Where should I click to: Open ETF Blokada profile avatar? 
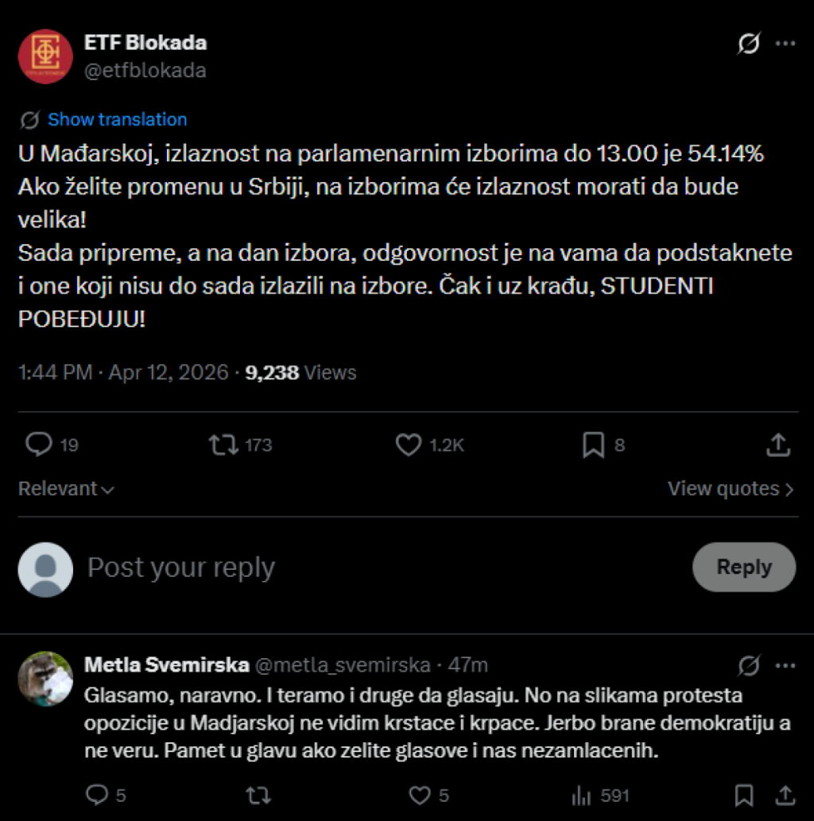click(46, 56)
